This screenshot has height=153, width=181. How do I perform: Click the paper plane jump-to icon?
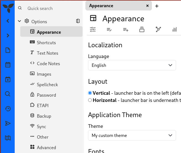[x=8, y=123]
